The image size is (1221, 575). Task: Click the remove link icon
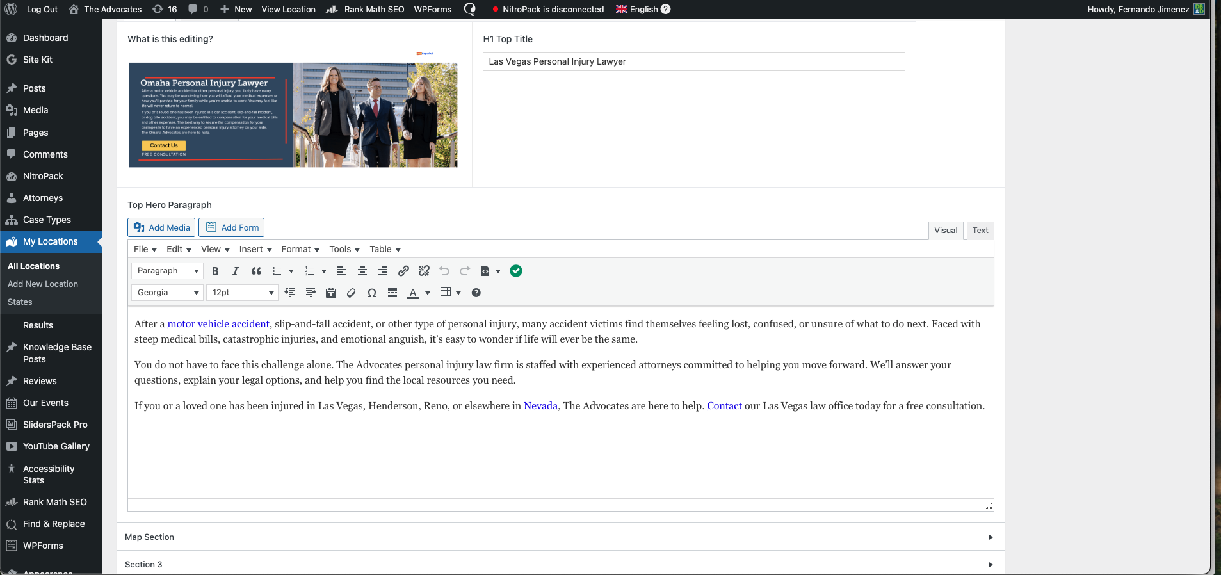(424, 271)
